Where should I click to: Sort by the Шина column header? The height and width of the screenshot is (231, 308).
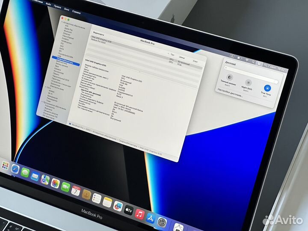coord(182,58)
